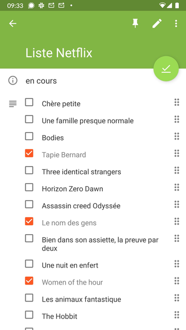
Task: Uncheck the Tapie Bernard checkbox
Action: click(x=29, y=153)
